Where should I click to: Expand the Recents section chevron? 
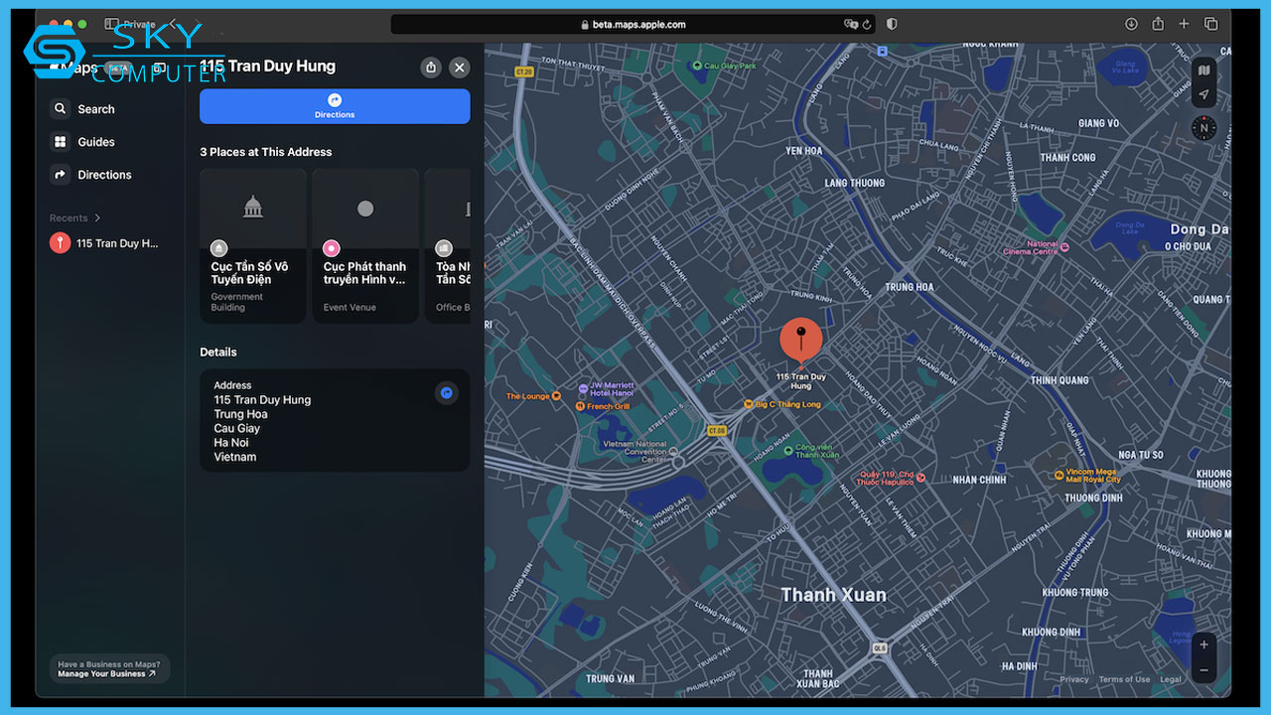(x=97, y=218)
